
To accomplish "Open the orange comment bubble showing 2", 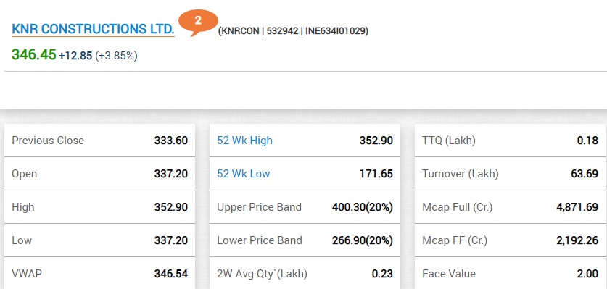I will point(198,22).
